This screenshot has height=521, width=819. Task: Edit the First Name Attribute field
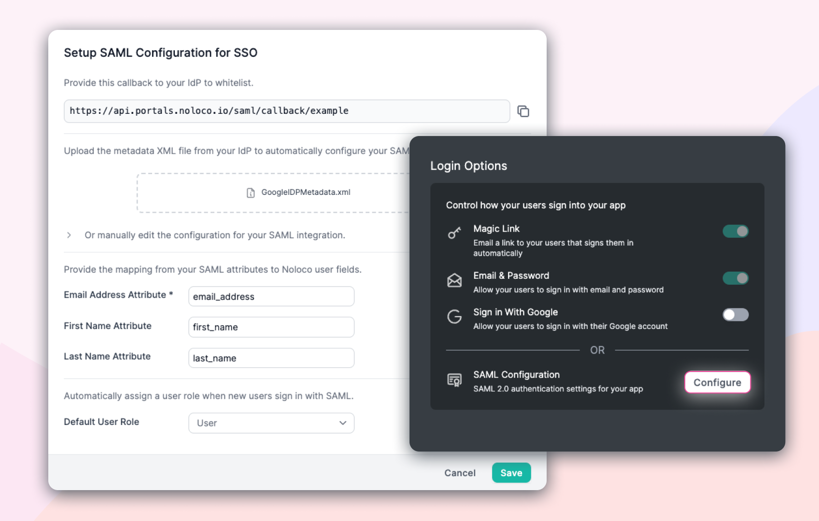coord(271,327)
